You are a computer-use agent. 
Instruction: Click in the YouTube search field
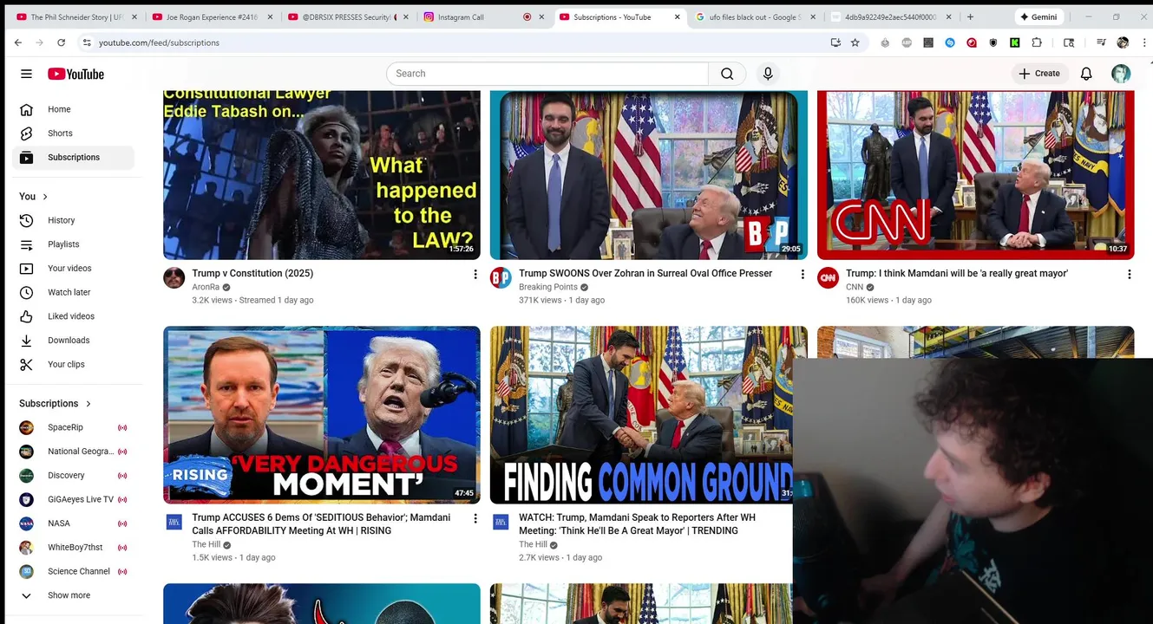[547, 74]
